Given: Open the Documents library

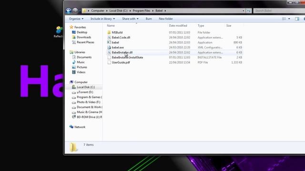Looking at the screenshot, I should [84, 57].
